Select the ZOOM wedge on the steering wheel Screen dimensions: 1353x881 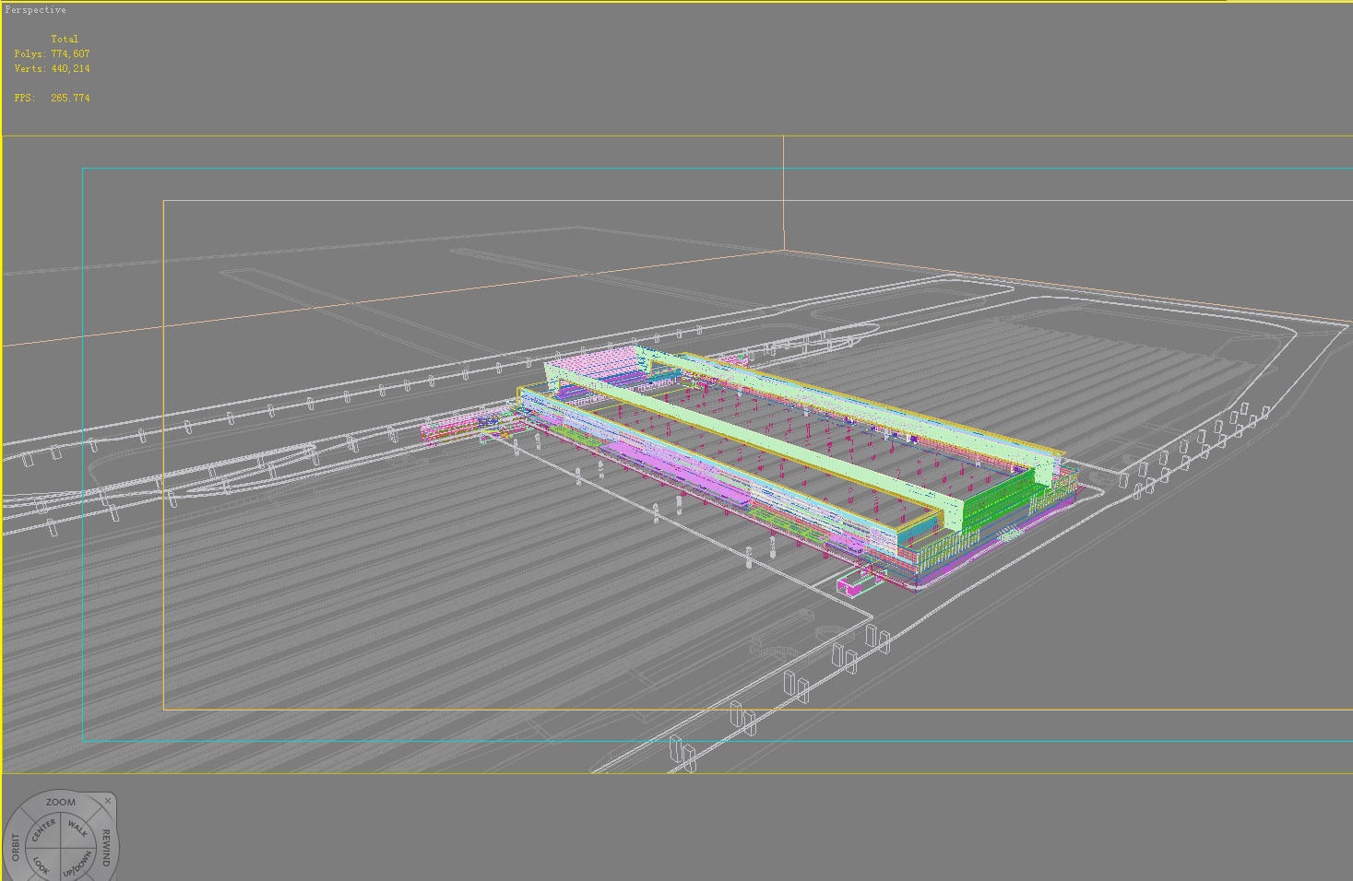[61, 802]
